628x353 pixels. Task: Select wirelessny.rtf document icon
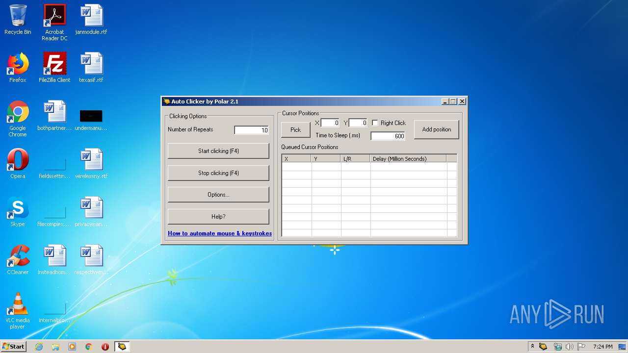(x=91, y=164)
